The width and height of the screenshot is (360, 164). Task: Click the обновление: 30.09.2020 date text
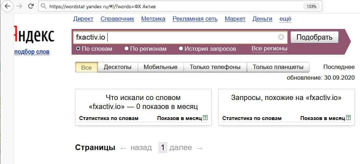coord(321,78)
